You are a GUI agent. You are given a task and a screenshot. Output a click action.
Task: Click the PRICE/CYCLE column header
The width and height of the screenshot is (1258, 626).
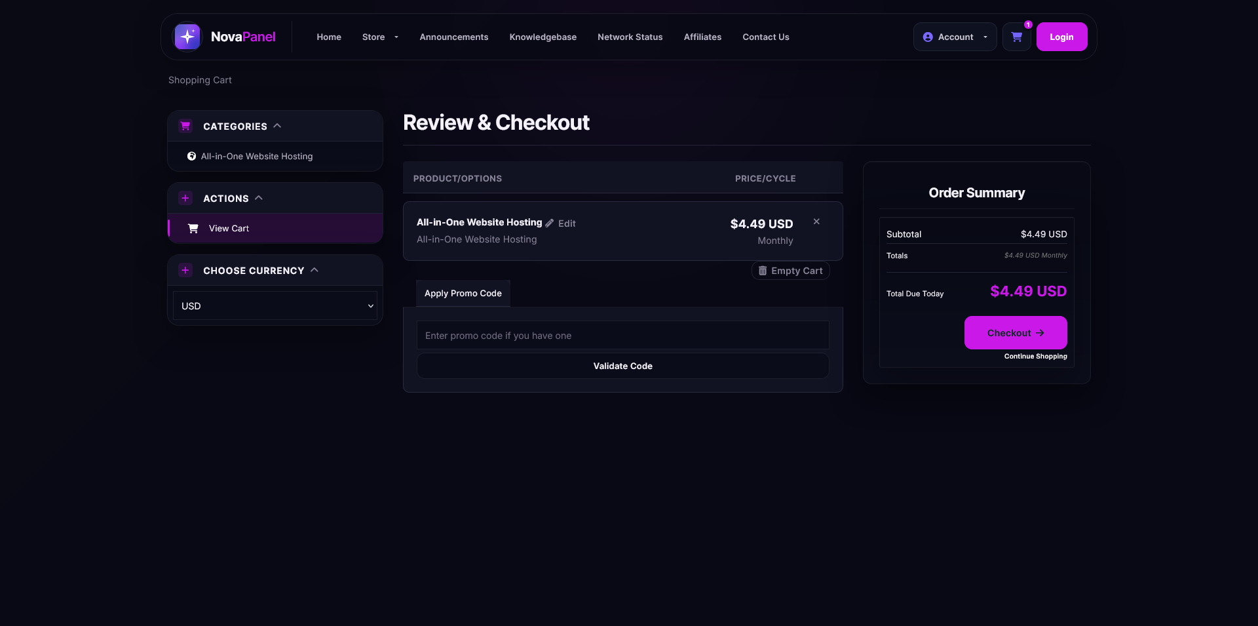click(x=765, y=178)
